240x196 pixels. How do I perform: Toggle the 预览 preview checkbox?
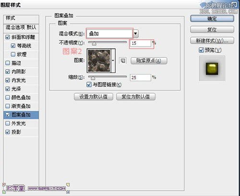click(x=201, y=50)
